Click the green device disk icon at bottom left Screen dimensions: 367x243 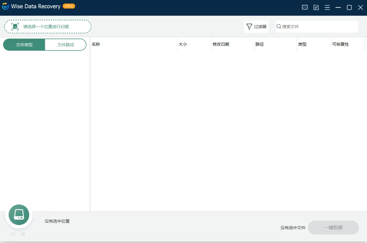[19, 215]
